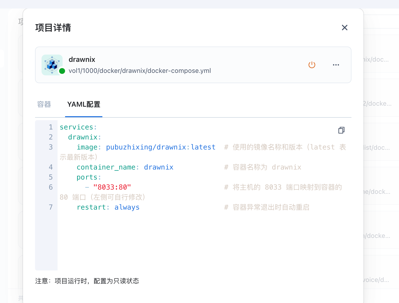Click line number 3 in the gutter

[x=51, y=147]
